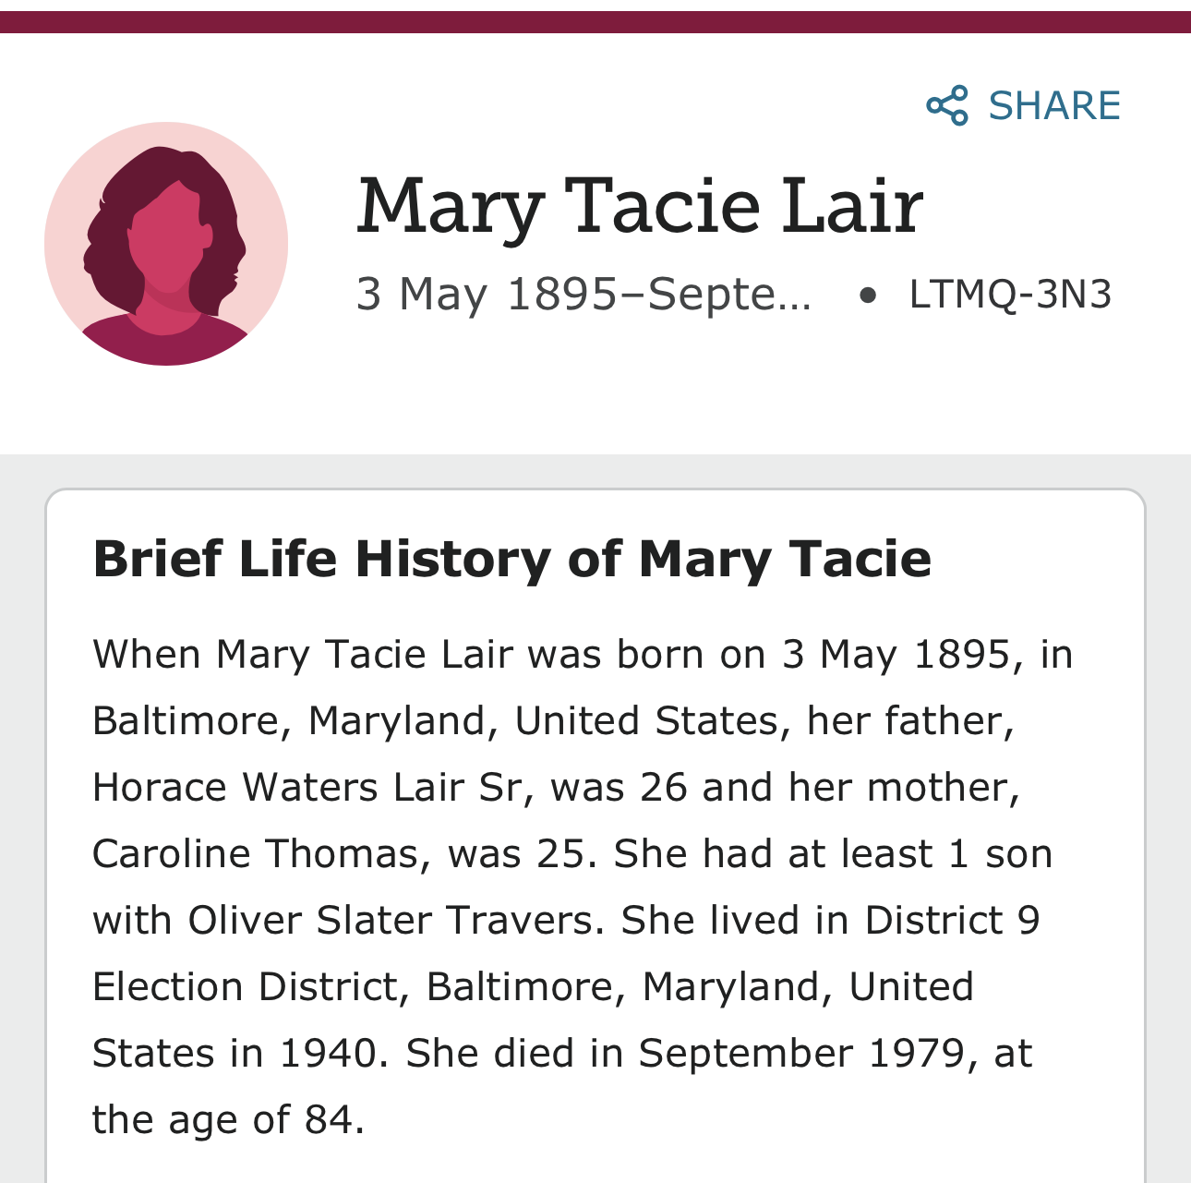Select the truncated lifespan 3 May 1895–Septe…
The width and height of the screenshot is (1191, 1183).
[583, 295]
